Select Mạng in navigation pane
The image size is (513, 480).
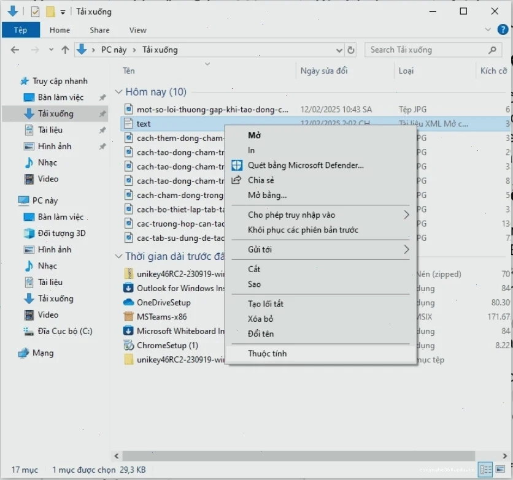click(43, 353)
